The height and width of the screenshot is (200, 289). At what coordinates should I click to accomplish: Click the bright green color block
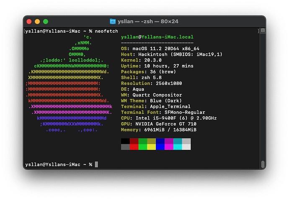click(143, 147)
